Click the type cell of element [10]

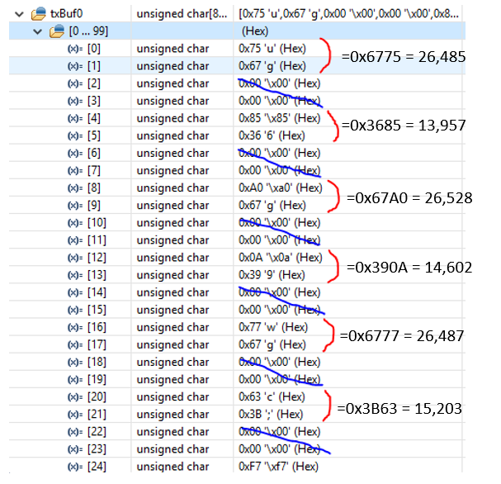click(x=173, y=223)
